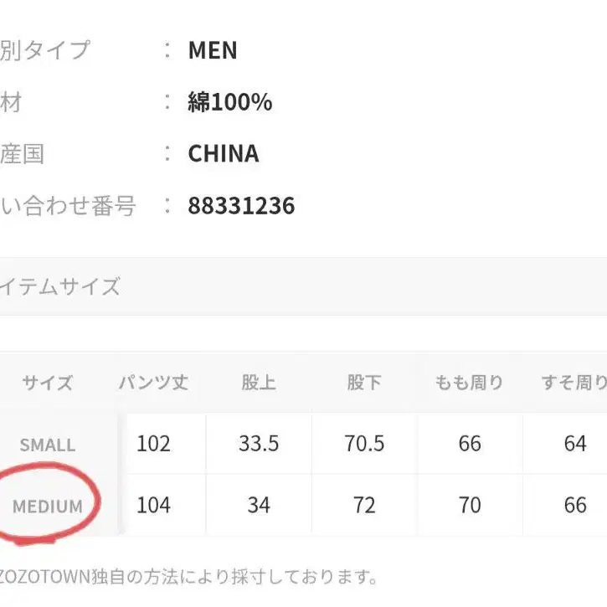Click the サイズ column header
Image resolution: width=607 pixels, height=607 pixels.
(48, 383)
